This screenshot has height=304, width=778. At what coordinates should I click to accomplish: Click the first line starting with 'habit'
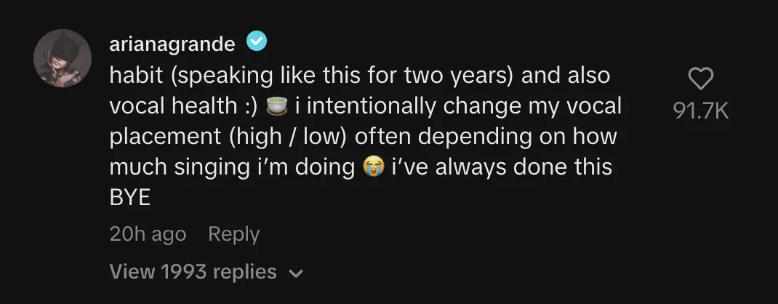tap(359, 75)
